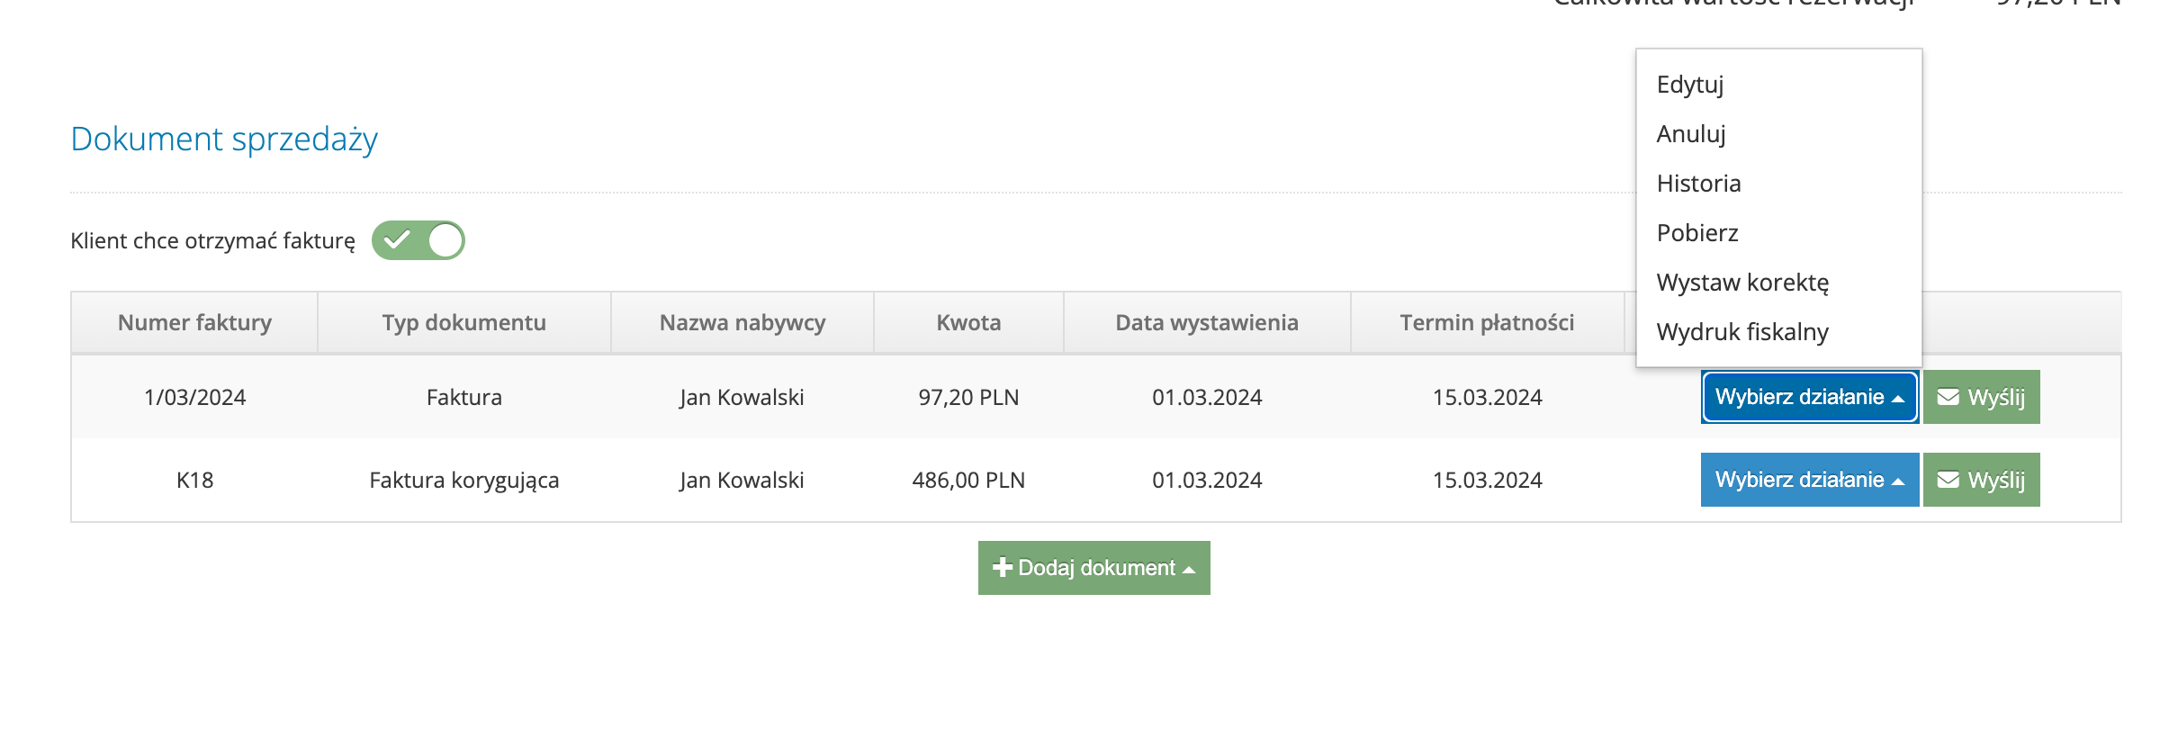2178x729 pixels.
Task: Select Wystaw korektę menu option
Action: pos(1741,283)
